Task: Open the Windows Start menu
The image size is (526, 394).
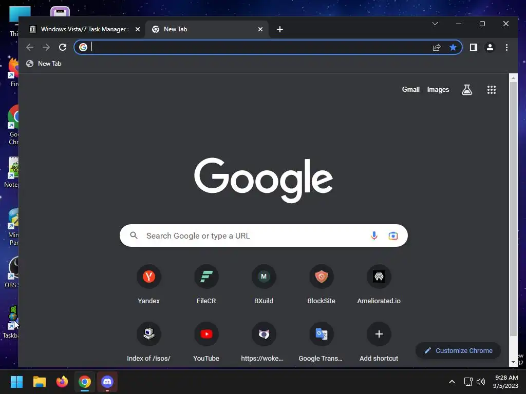Action: click(x=16, y=382)
